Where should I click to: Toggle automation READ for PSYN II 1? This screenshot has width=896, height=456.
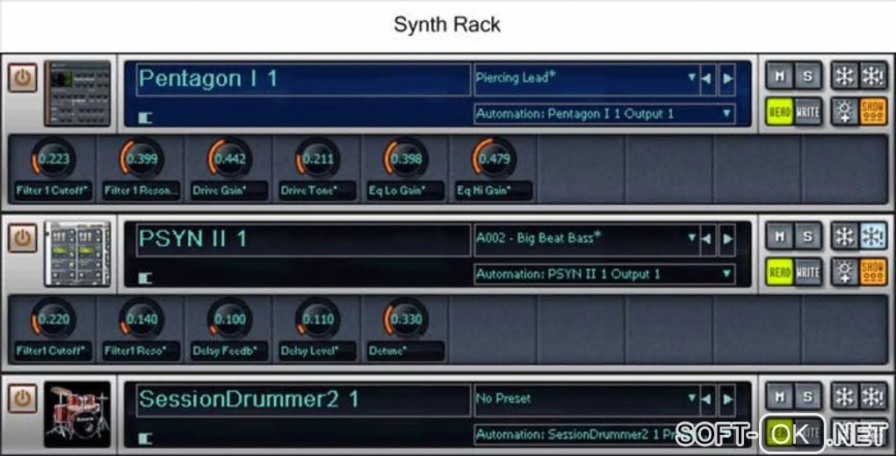779,272
